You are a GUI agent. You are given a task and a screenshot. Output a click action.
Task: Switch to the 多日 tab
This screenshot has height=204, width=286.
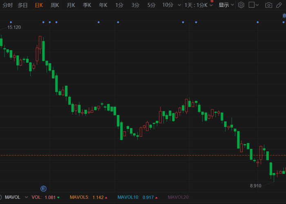click(x=22, y=5)
